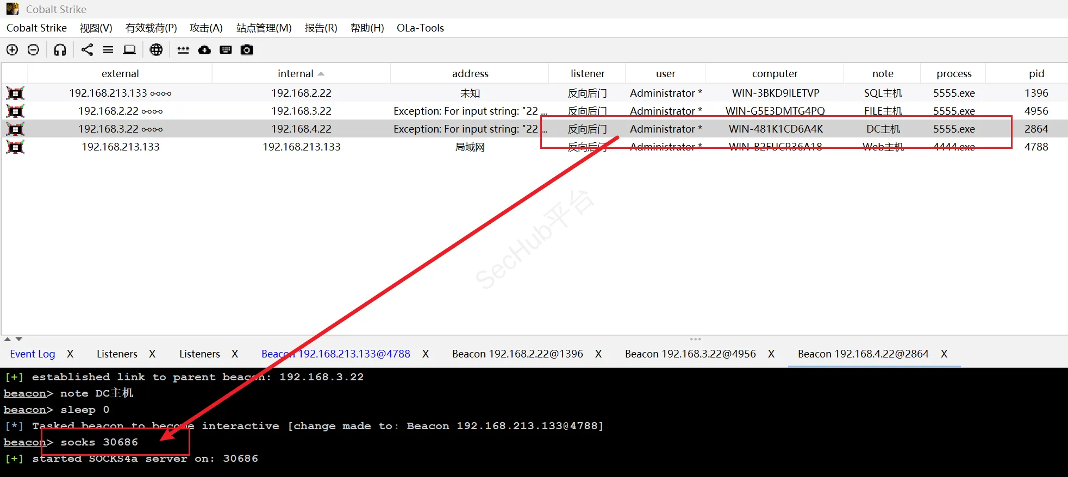Open the 攻击(A) menu
This screenshot has height=477, width=1068.
206,28
